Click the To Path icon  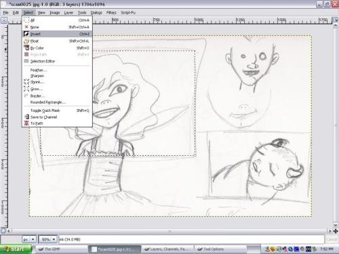click(x=26, y=123)
